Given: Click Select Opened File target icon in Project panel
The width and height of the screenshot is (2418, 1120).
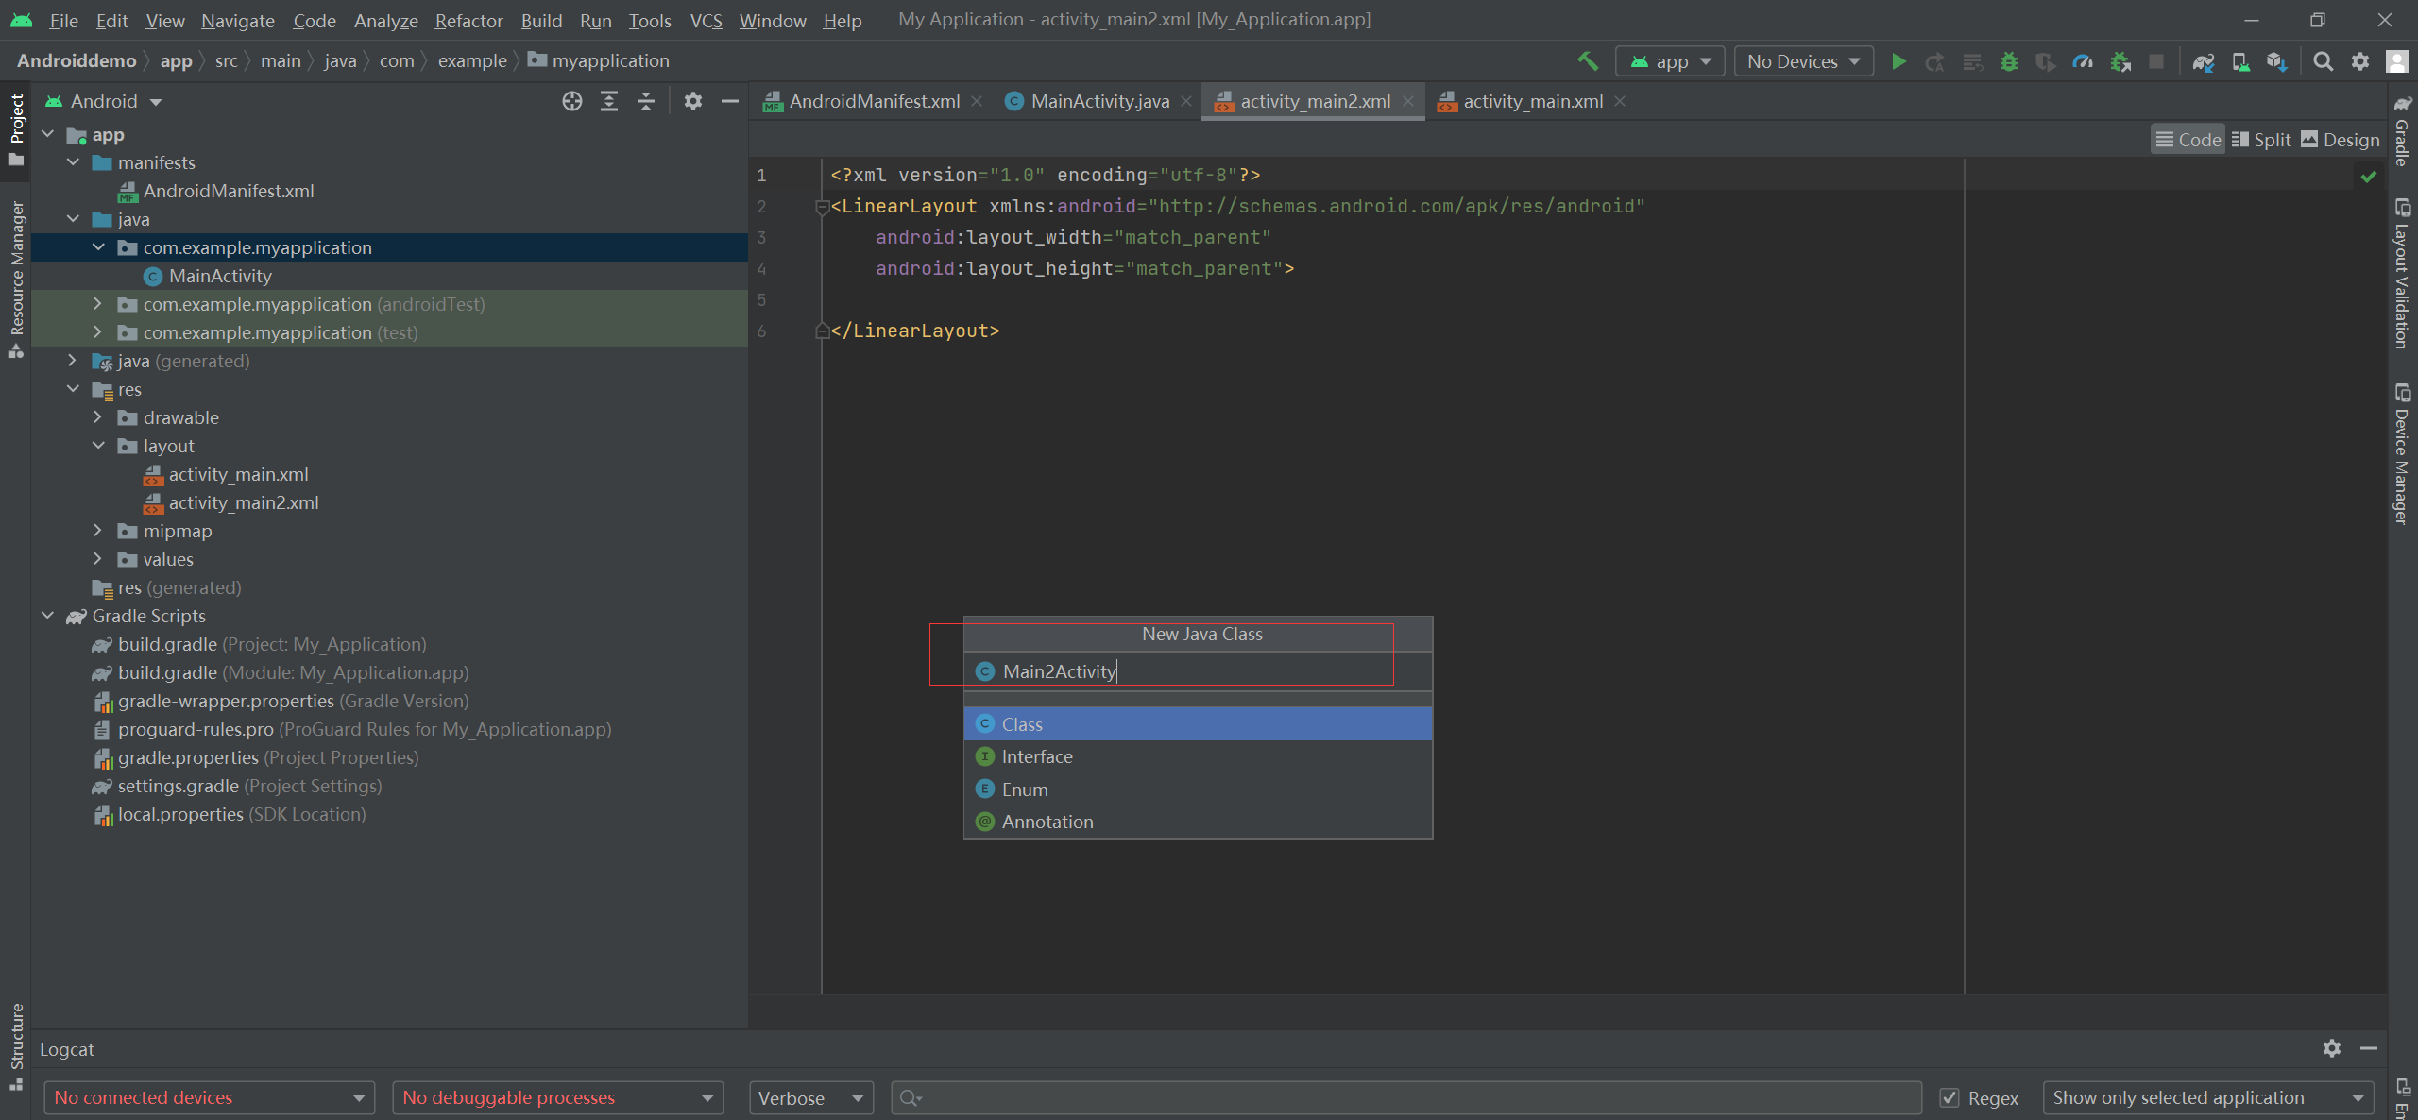Looking at the screenshot, I should tap(571, 101).
